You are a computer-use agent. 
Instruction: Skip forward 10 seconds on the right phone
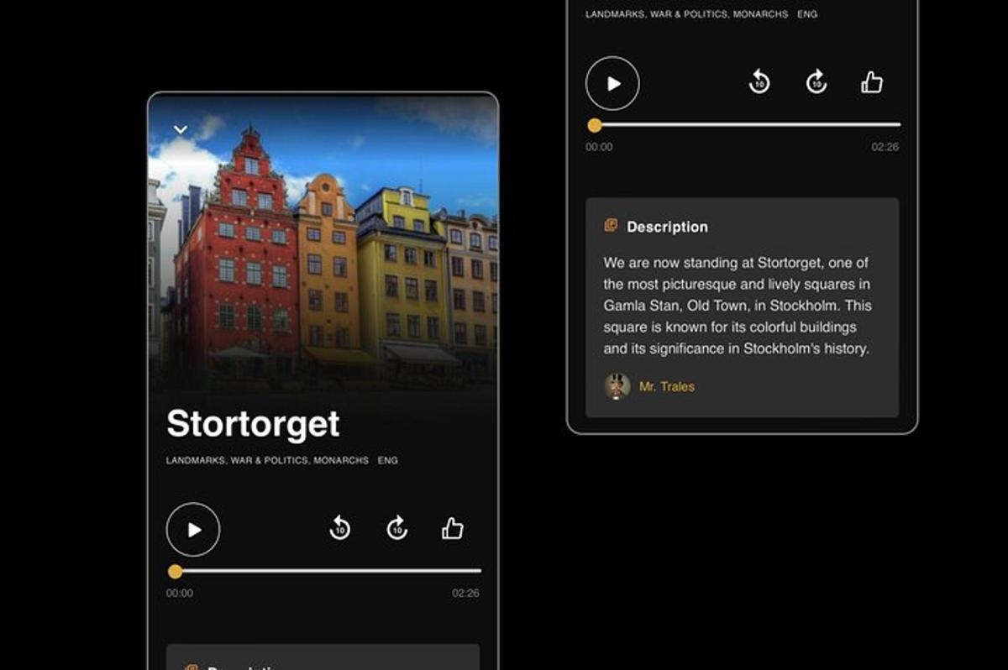point(816,82)
